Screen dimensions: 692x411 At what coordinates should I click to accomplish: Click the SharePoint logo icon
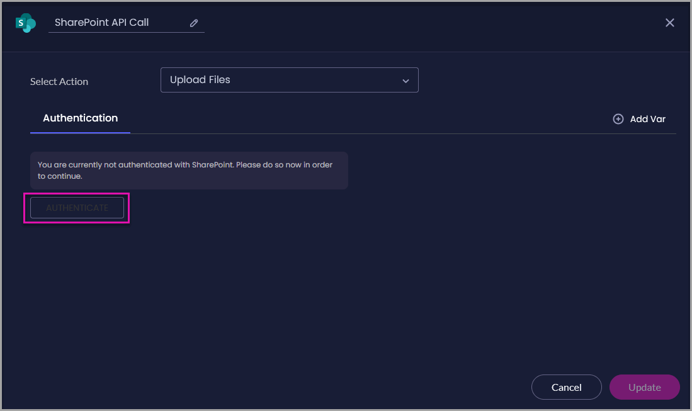[26, 23]
